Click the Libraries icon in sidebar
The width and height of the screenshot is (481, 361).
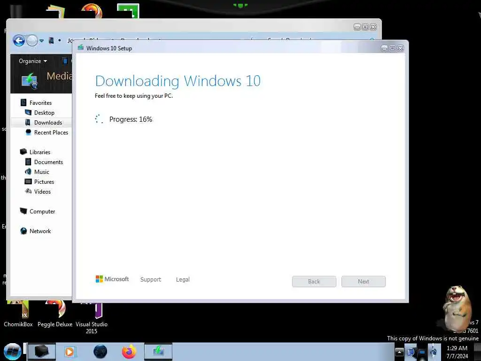pos(23,152)
